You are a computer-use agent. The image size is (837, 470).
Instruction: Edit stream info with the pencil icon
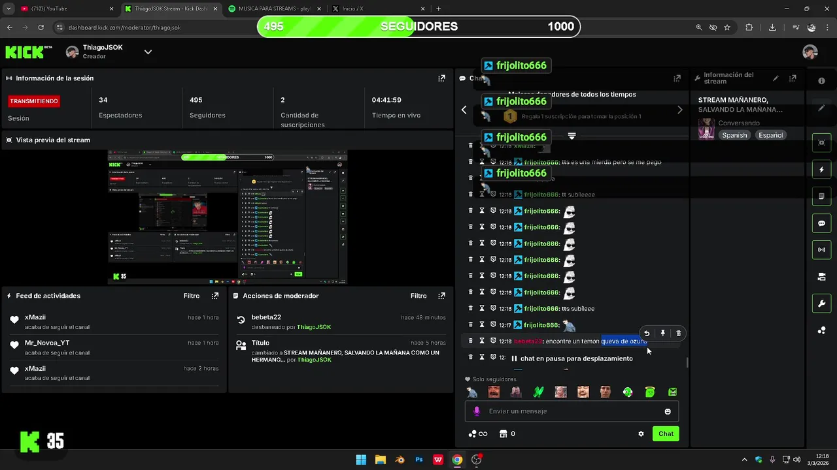pyautogui.click(x=776, y=78)
